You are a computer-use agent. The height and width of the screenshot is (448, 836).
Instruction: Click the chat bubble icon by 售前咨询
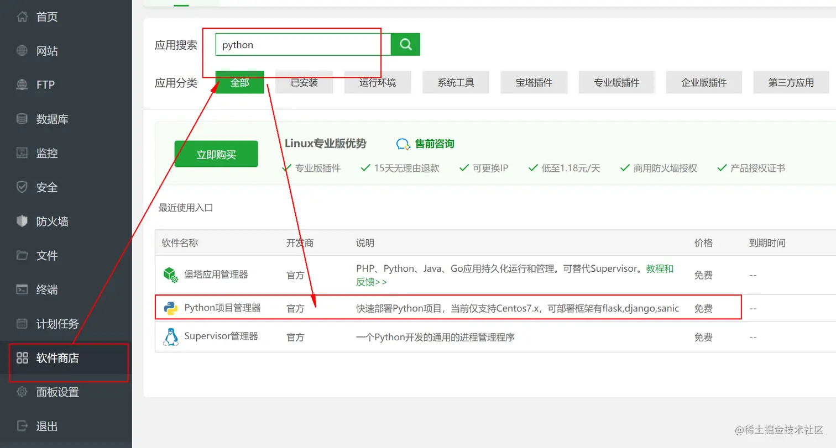pos(403,144)
